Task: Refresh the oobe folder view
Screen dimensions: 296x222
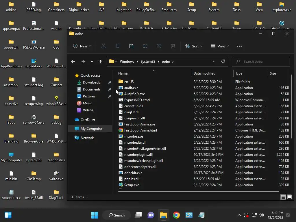Action: pyautogui.click(x=223, y=61)
